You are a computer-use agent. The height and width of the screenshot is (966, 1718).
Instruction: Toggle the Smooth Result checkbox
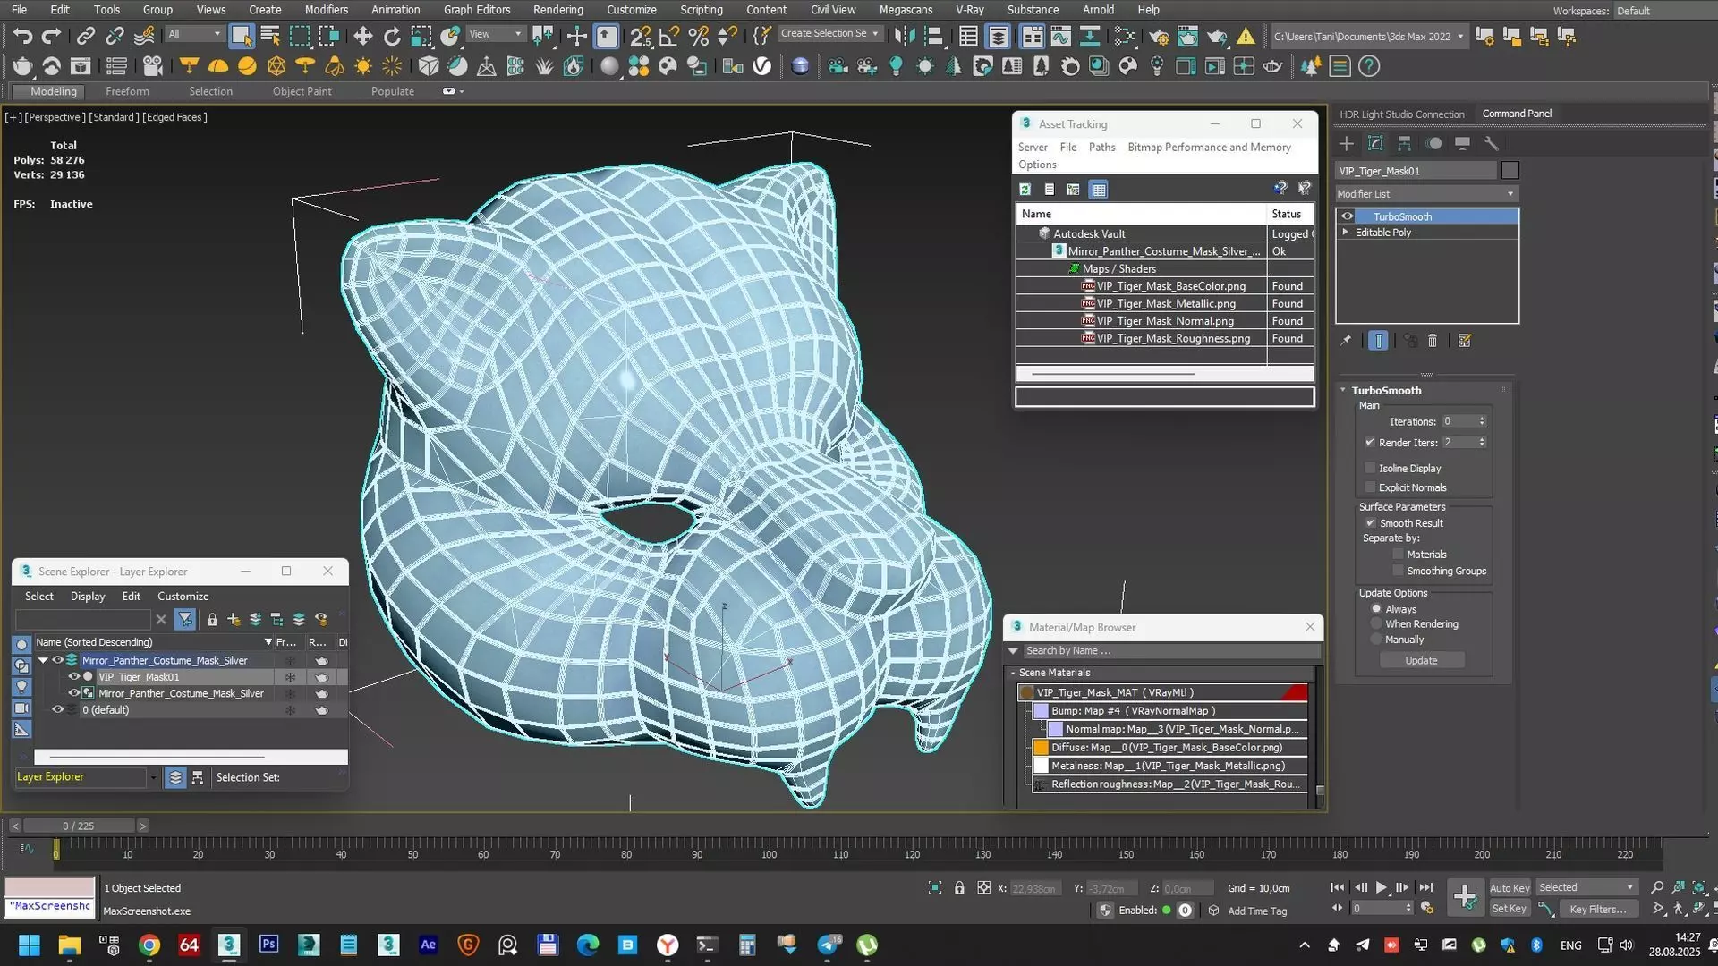click(x=1370, y=522)
